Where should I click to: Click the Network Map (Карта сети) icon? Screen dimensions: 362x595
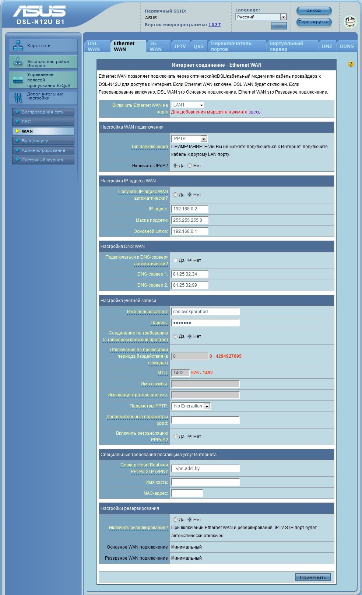[x=18, y=46]
